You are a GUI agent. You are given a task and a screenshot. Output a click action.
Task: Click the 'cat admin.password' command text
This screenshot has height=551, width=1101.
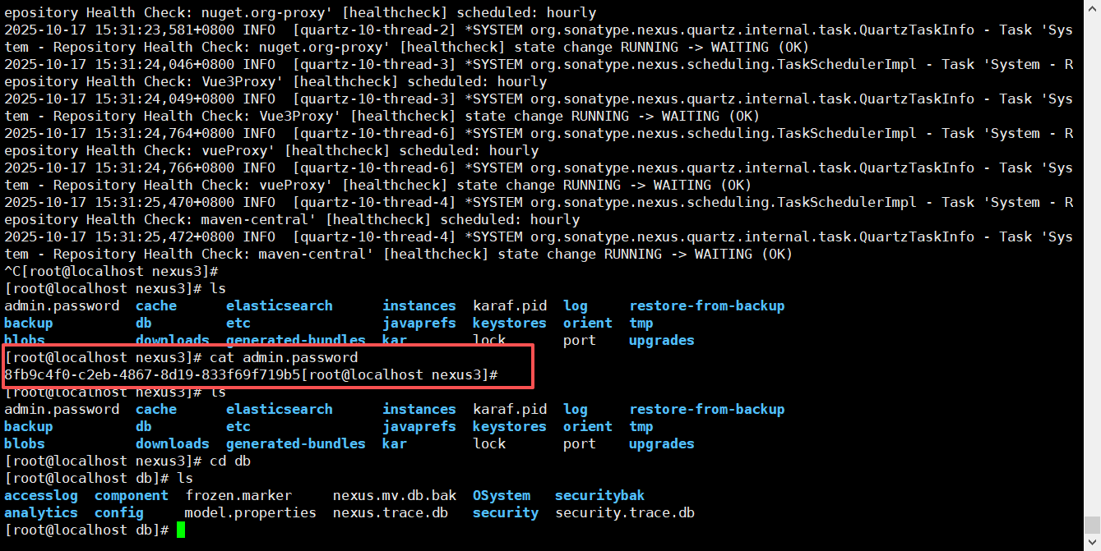(284, 358)
